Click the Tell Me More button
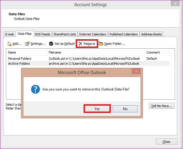Screen dimensions: 183x149 [162, 106]
